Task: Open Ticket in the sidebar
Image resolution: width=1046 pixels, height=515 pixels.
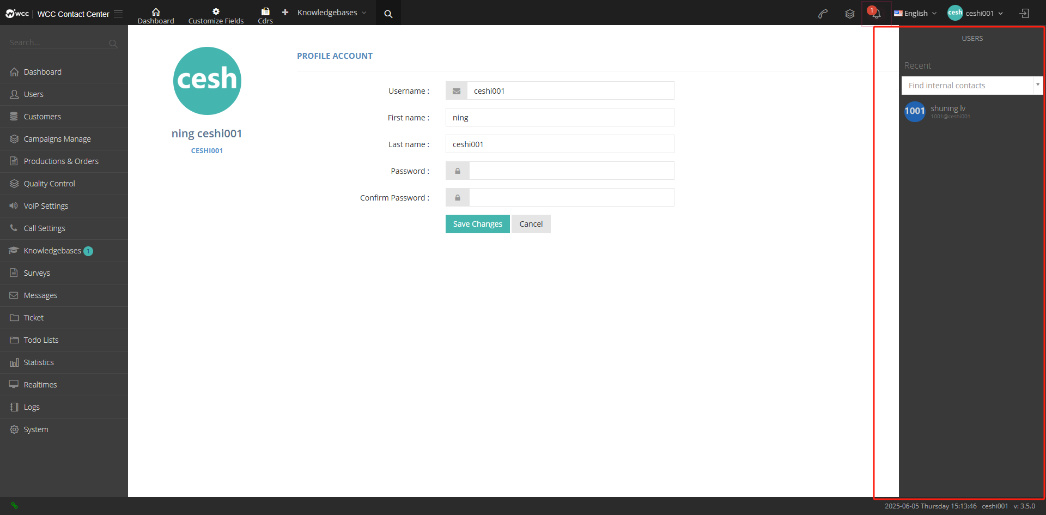Action: (64, 318)
